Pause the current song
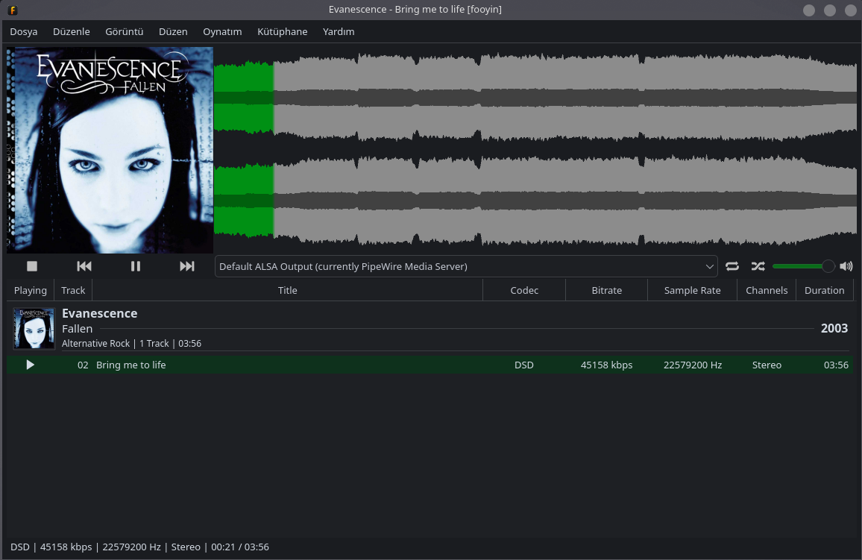This screenshot has height=560, width=862. (135, 266)
